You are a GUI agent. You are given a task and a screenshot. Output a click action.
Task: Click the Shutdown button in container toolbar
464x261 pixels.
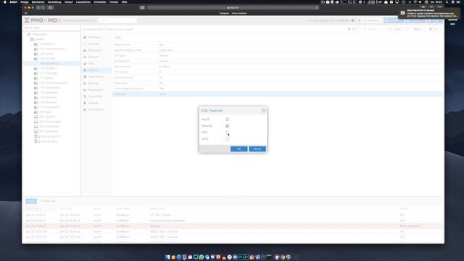(x=372, y=29)
